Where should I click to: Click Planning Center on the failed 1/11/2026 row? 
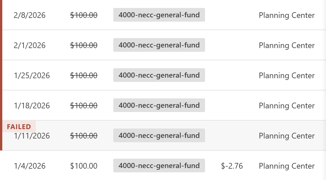point(286,136)
